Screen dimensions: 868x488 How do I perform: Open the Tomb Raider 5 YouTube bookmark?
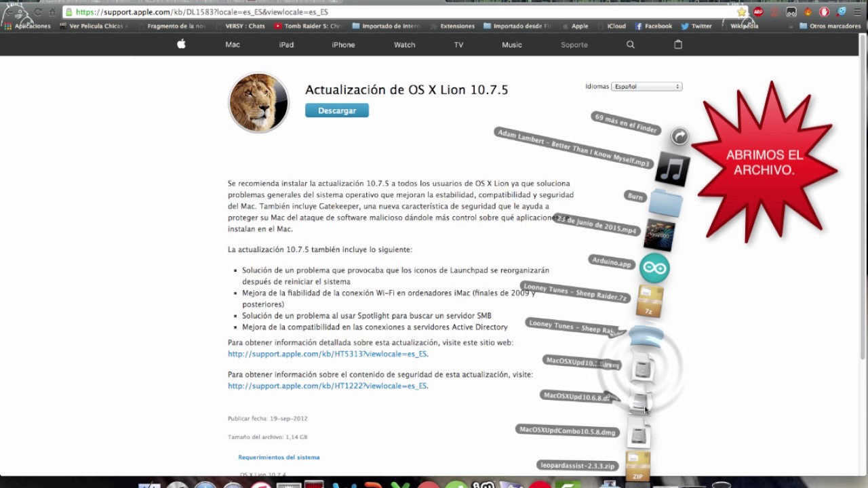309,26
